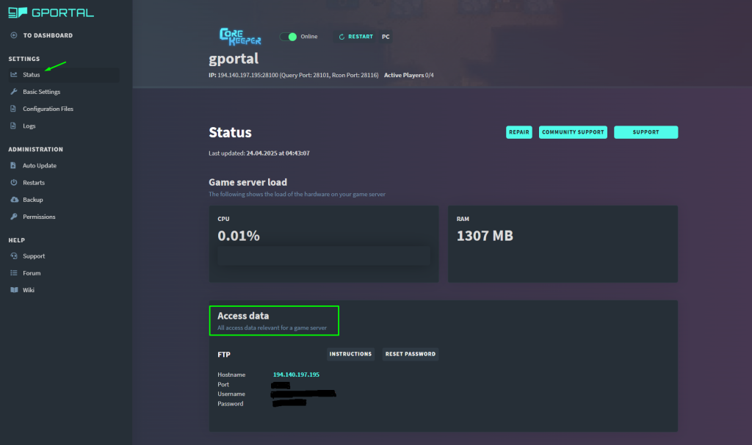Click the FTP Port label
The height and width of the screenshot is (445, 752).
coord(223,384)
